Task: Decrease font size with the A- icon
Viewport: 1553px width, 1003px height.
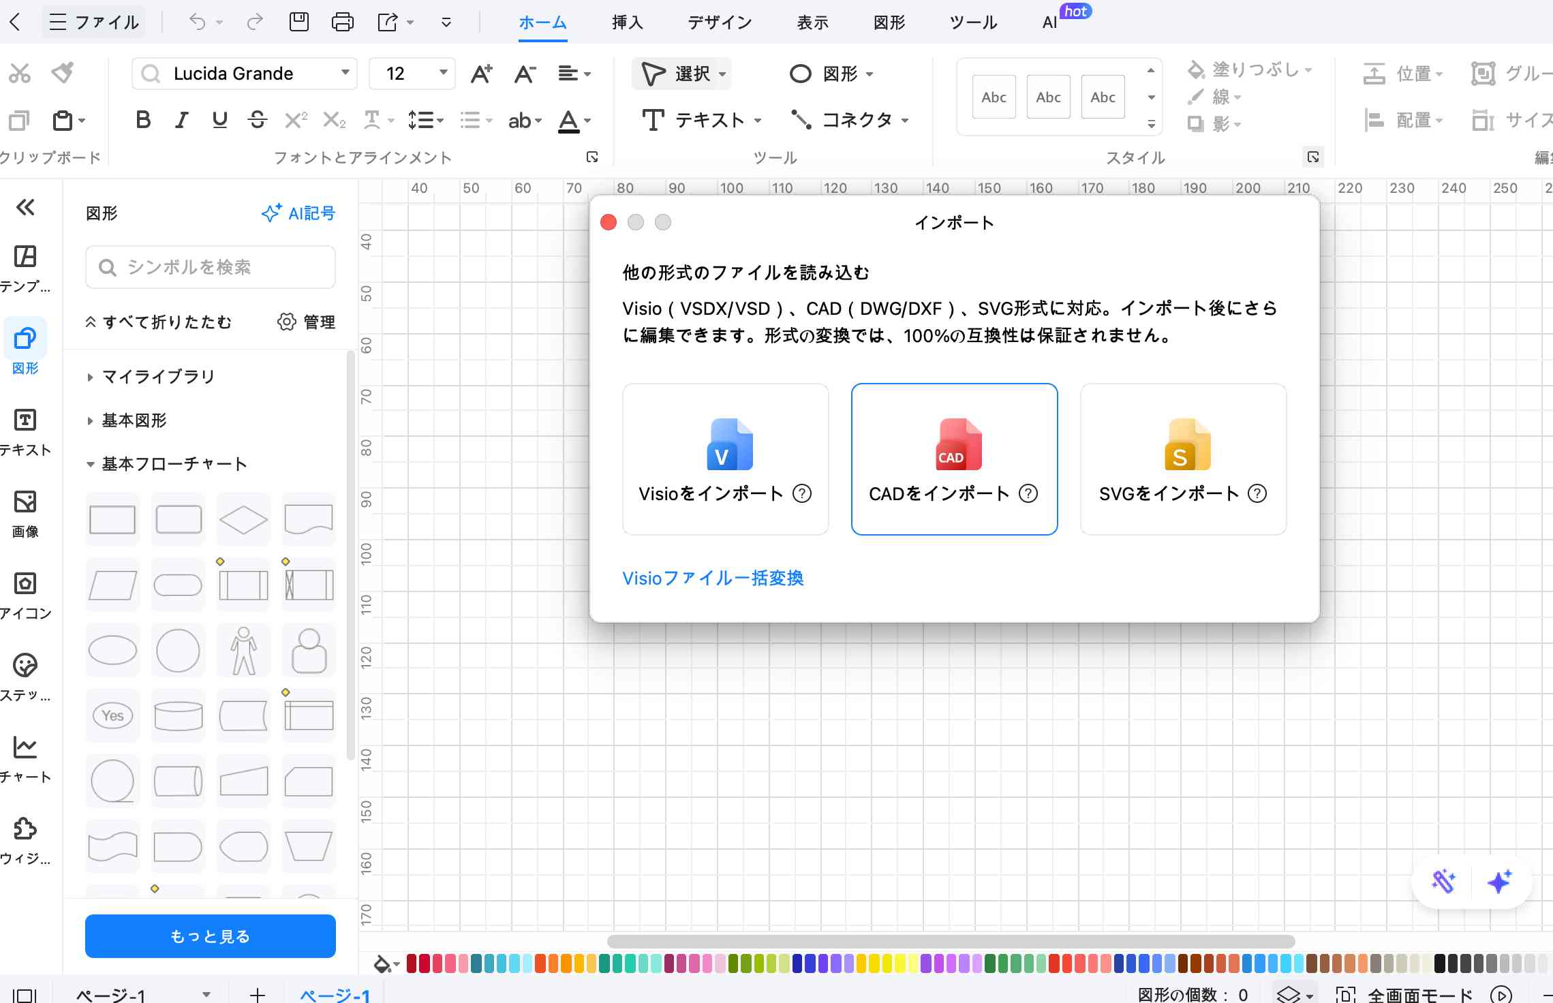Action: pyautogui.click(x=525, y=73)
